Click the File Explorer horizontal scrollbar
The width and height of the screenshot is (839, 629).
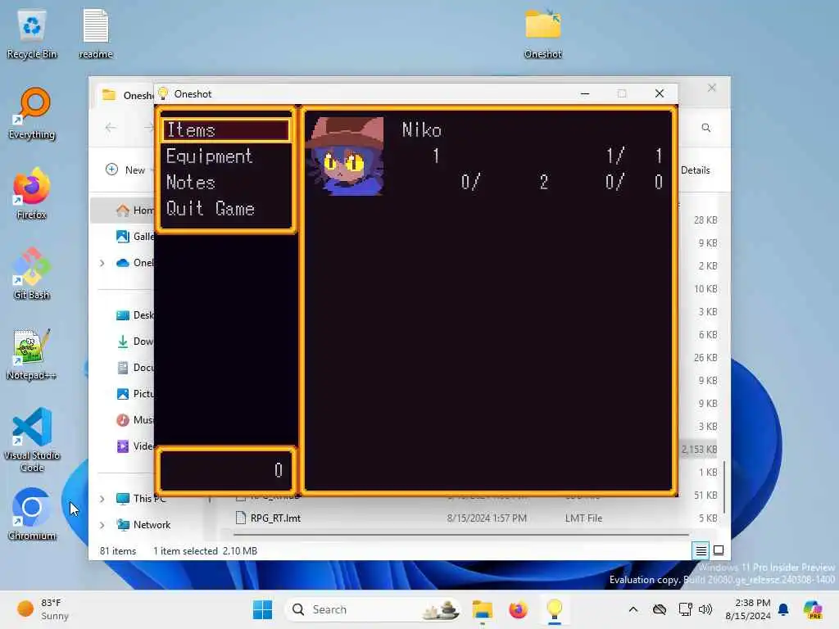(x=461, y=534)
